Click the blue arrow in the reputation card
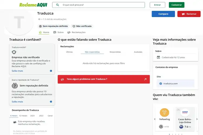The height and width of the screenshot is (135, 203). [51, 102]
